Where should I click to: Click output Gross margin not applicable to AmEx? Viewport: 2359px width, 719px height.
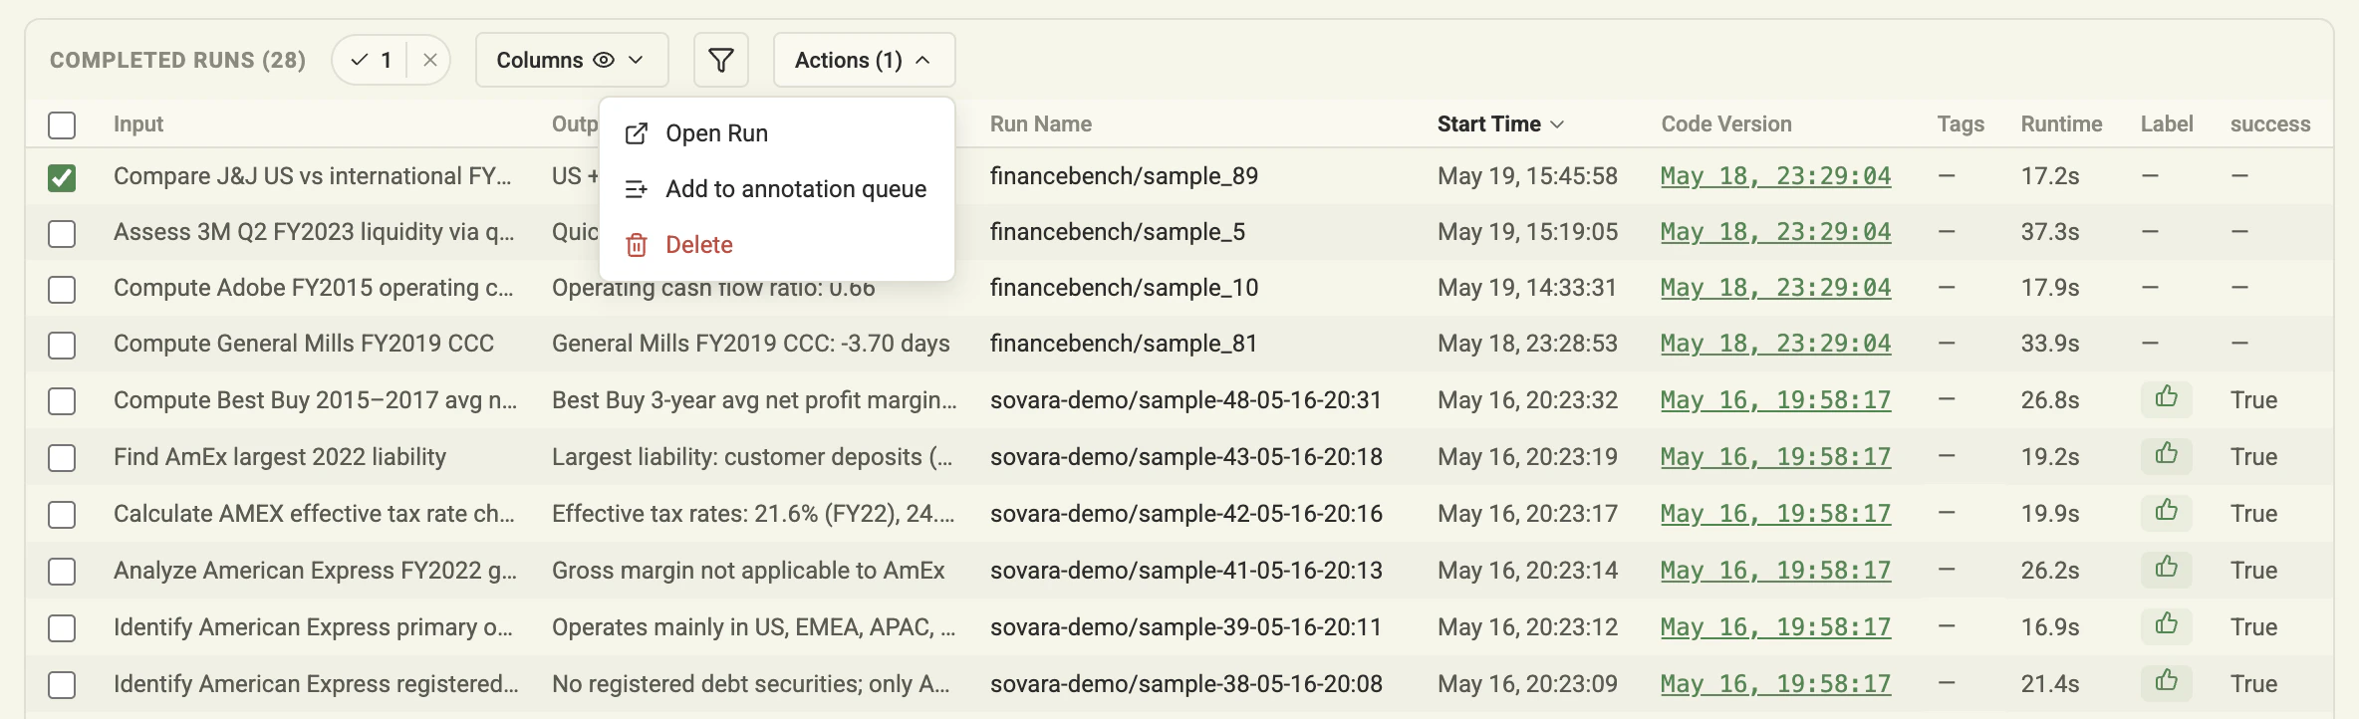(748, 571)
